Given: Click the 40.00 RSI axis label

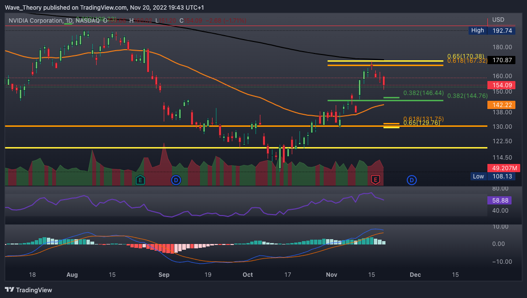Looking at the screenshot, I should click(x=500, y=210).
